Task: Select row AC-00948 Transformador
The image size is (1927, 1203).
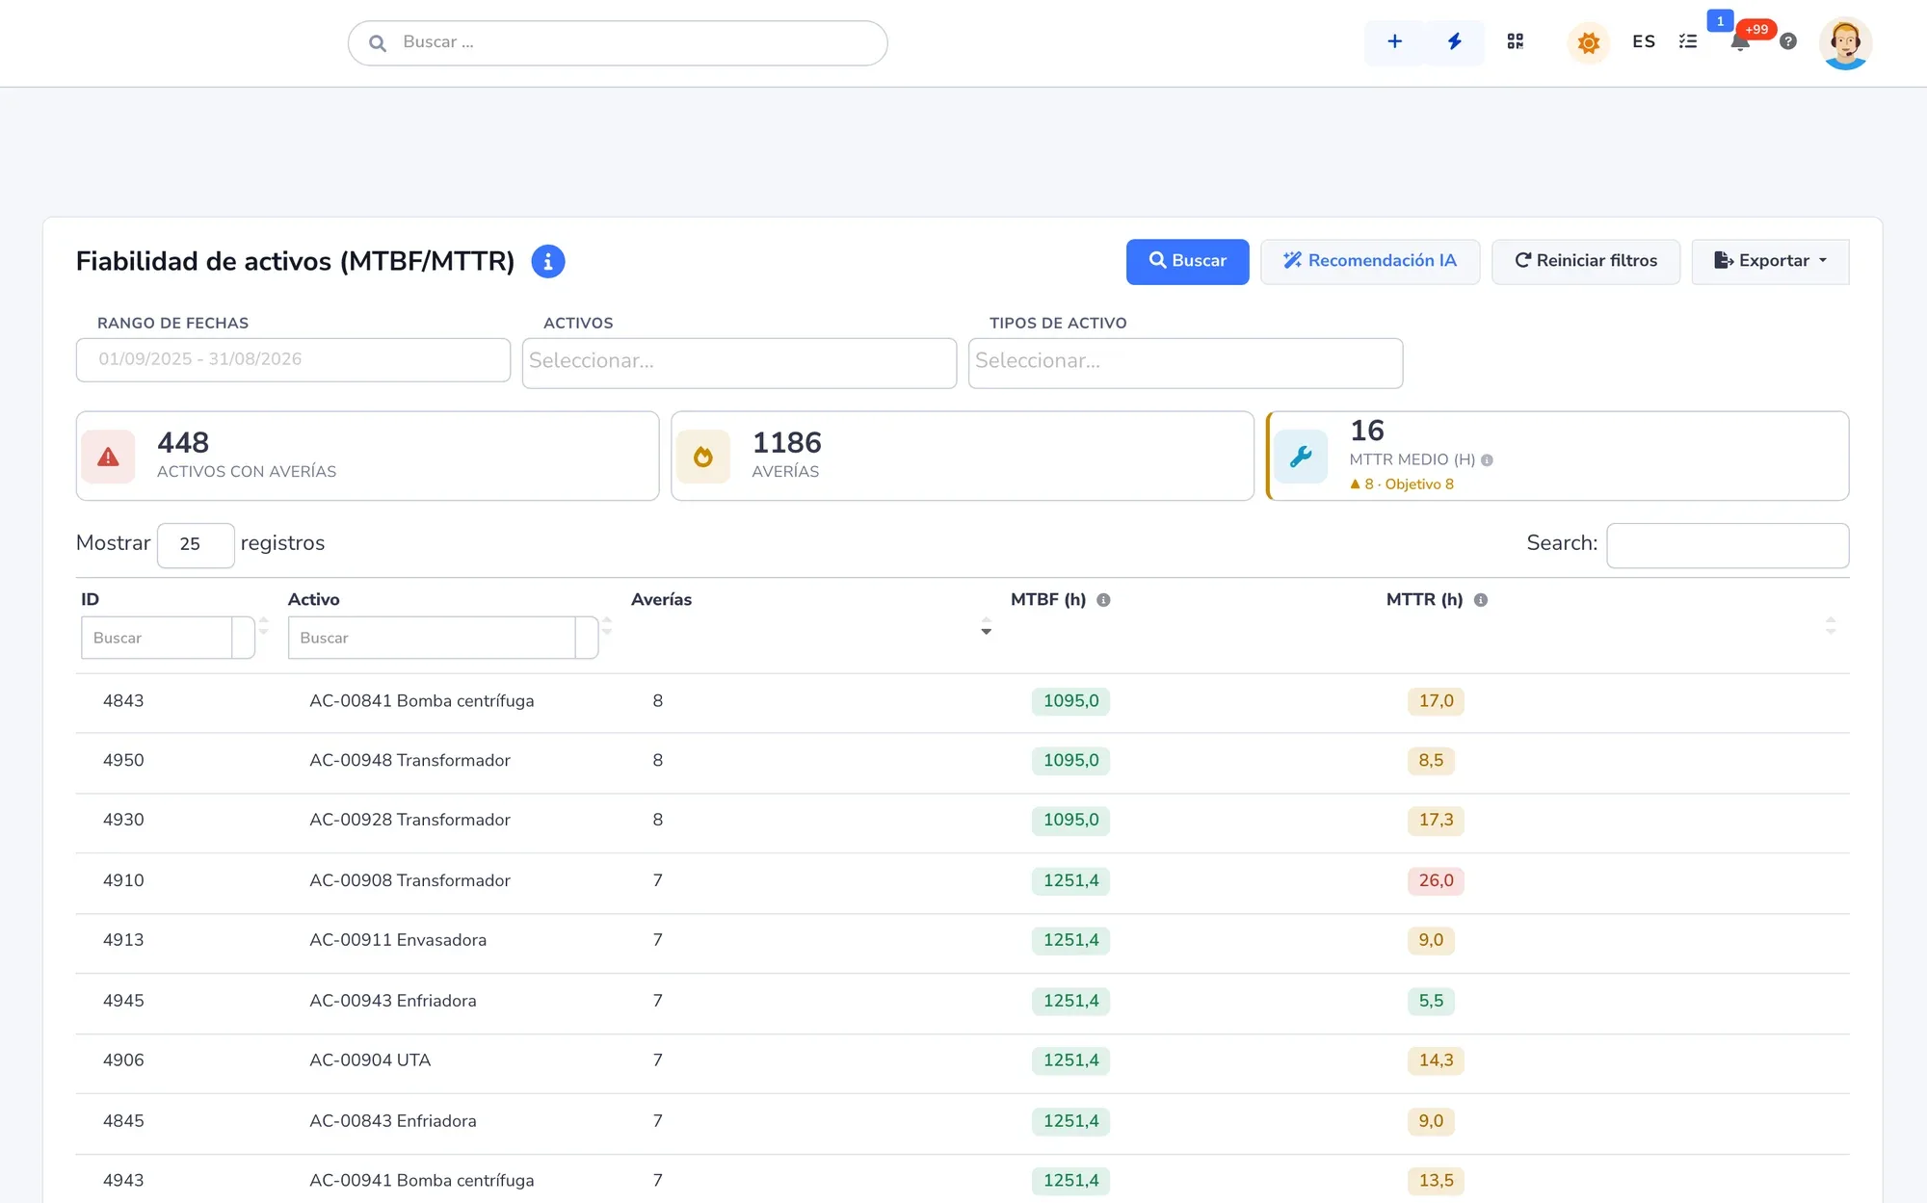Action: point(962,761)
